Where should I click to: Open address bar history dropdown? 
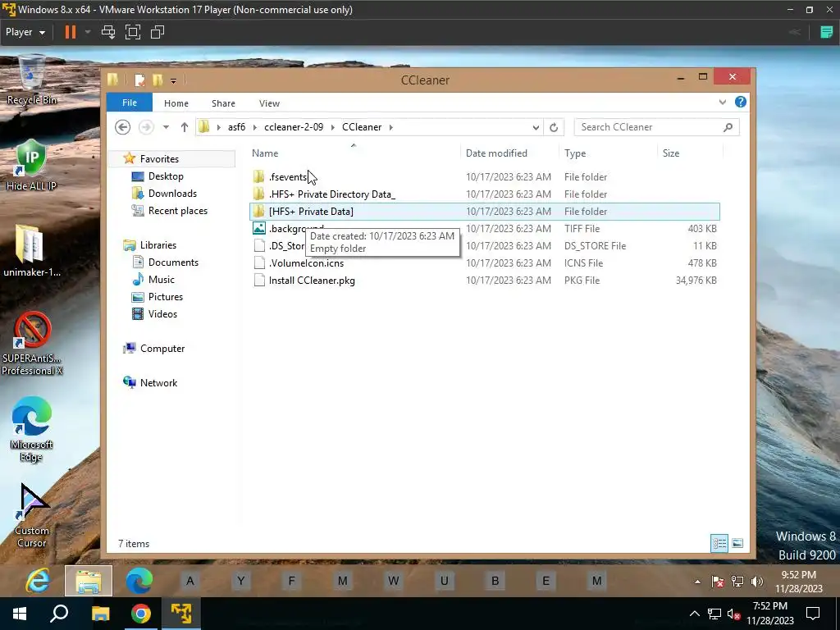(536, 127)
